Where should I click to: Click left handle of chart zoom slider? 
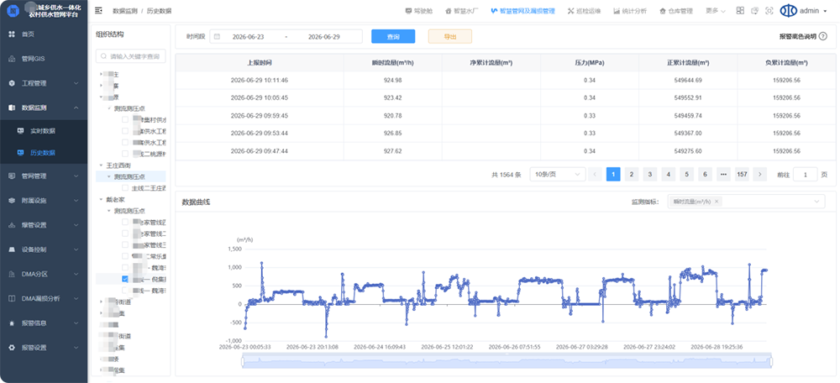point(243,362)
